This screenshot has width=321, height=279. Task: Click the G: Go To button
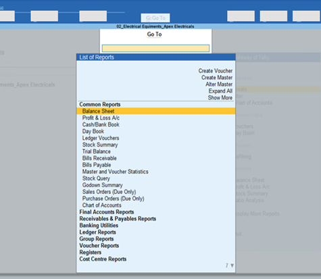tap(155, 18)
